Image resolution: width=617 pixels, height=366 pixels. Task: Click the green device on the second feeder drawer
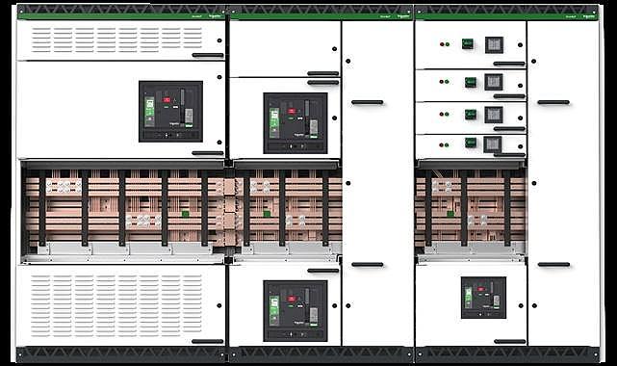pos(471,82)
